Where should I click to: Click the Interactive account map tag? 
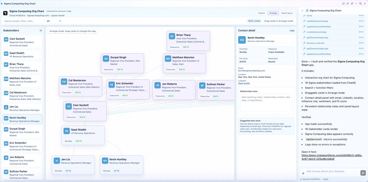point(59,11)
